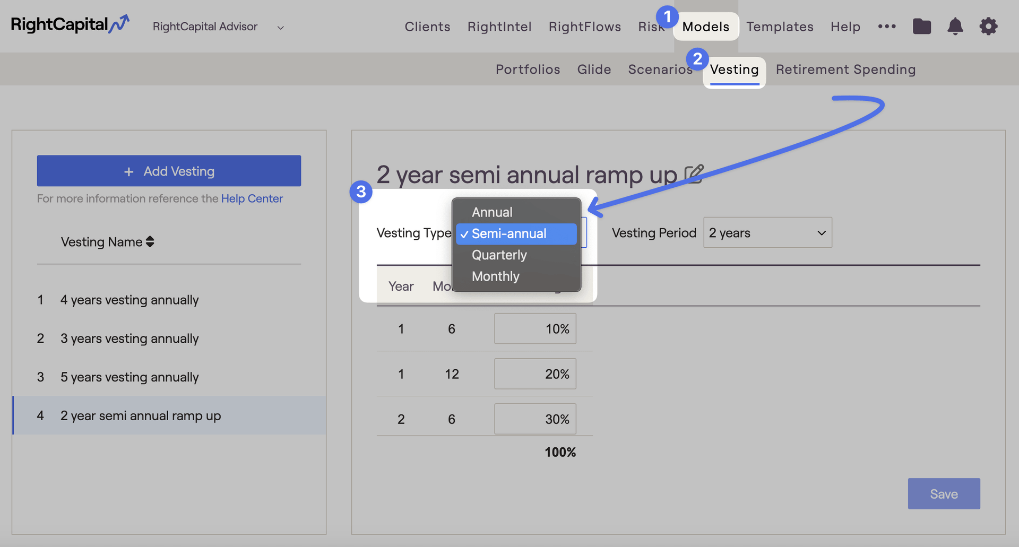
Task: Open the Help menu item
Action: pos(845,27)
